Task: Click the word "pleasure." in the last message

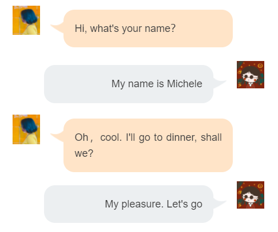Action: point(142,204)
